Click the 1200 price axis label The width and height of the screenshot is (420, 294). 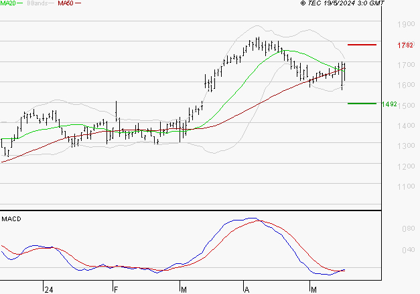tap(406, 166)
